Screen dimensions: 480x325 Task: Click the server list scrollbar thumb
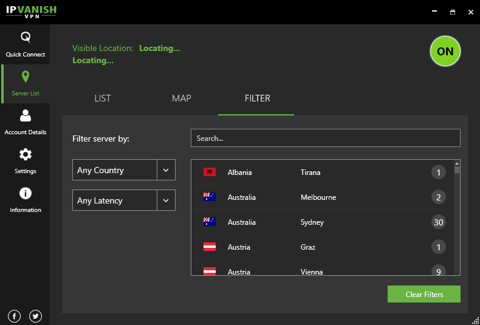[457, 170]
